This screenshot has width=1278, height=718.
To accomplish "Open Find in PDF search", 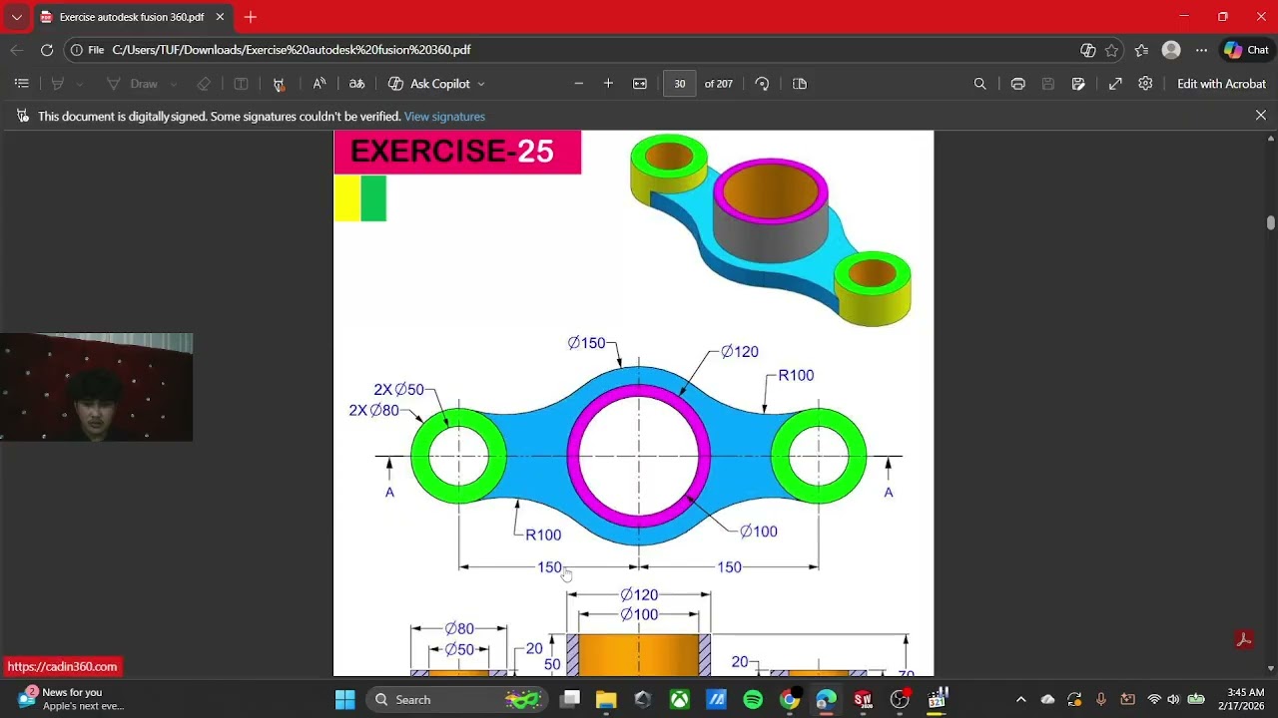I will click(980, 84).
